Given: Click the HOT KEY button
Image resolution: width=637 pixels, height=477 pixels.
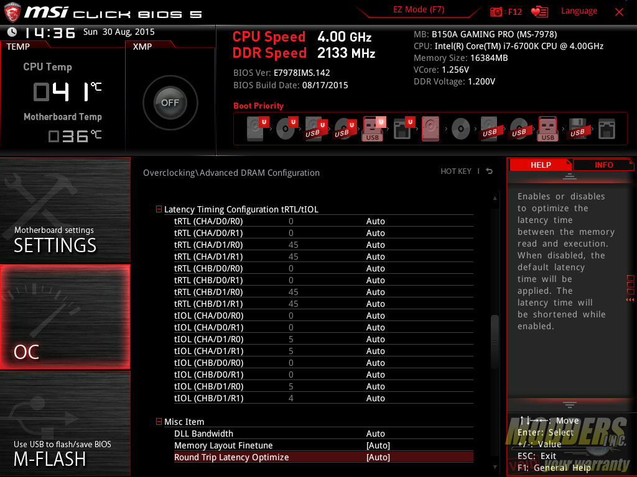Looking at the screenshot, I should tap(456, 171).
